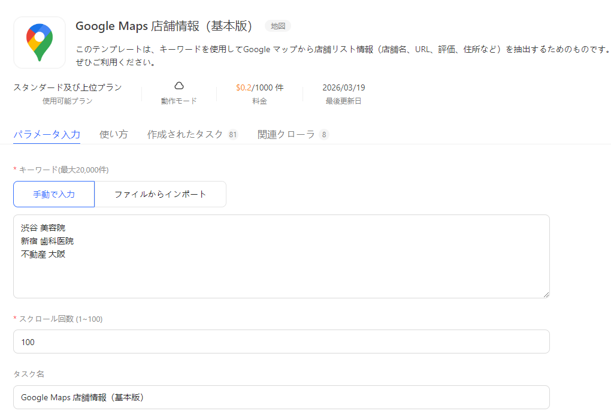Screen dimensions: 611x417
Task: Click the 地図 category tag
Action: [278, 26]
